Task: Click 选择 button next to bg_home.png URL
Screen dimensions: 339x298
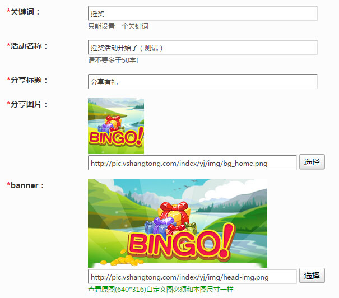Action: coord(312,162)
